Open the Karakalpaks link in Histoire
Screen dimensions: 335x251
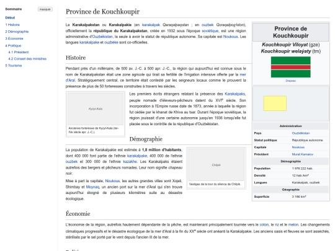(235, 94)
